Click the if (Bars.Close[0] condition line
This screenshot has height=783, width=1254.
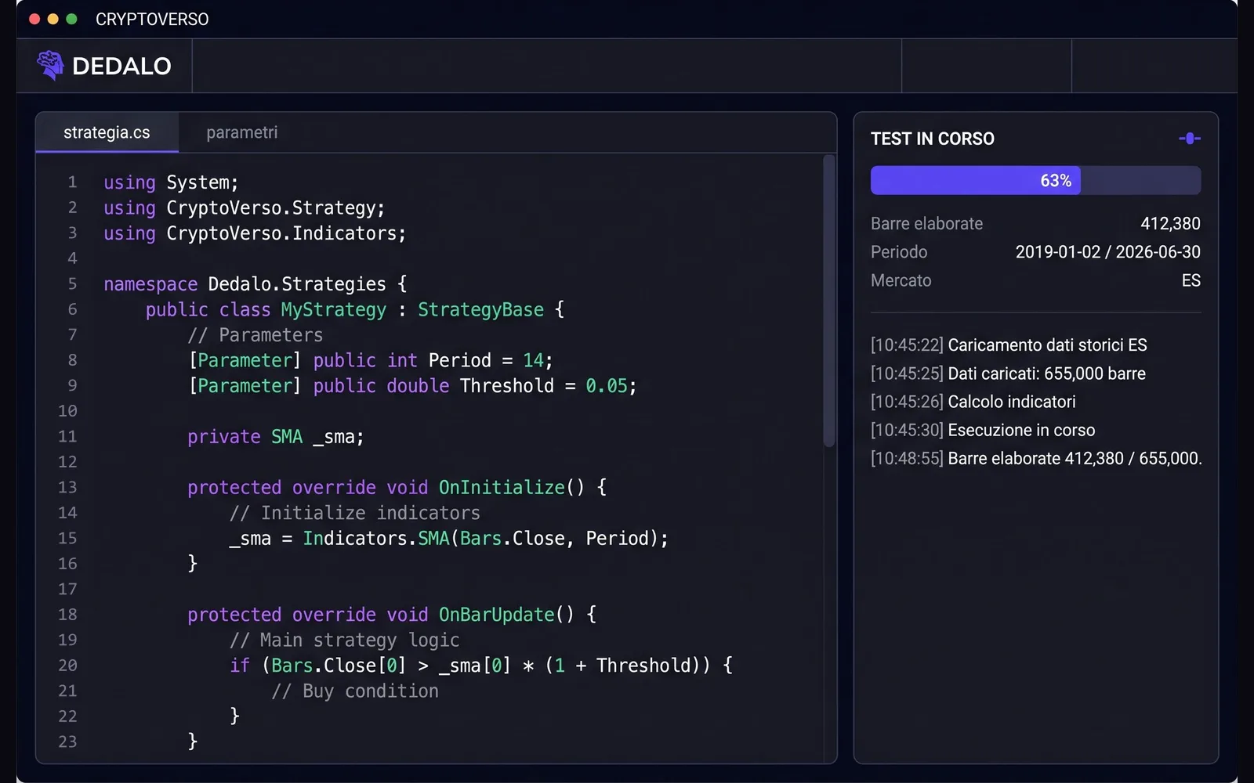pos(480,666)
